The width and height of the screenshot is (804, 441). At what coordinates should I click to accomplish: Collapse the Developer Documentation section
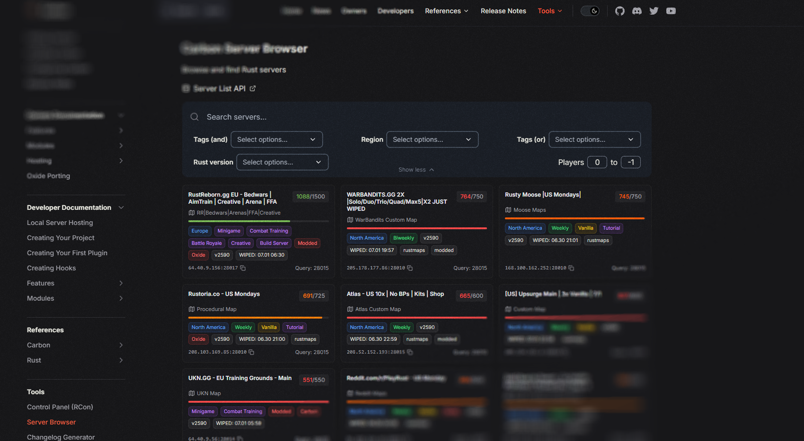121,208
